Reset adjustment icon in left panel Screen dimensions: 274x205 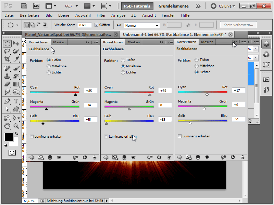pos(85,158)
